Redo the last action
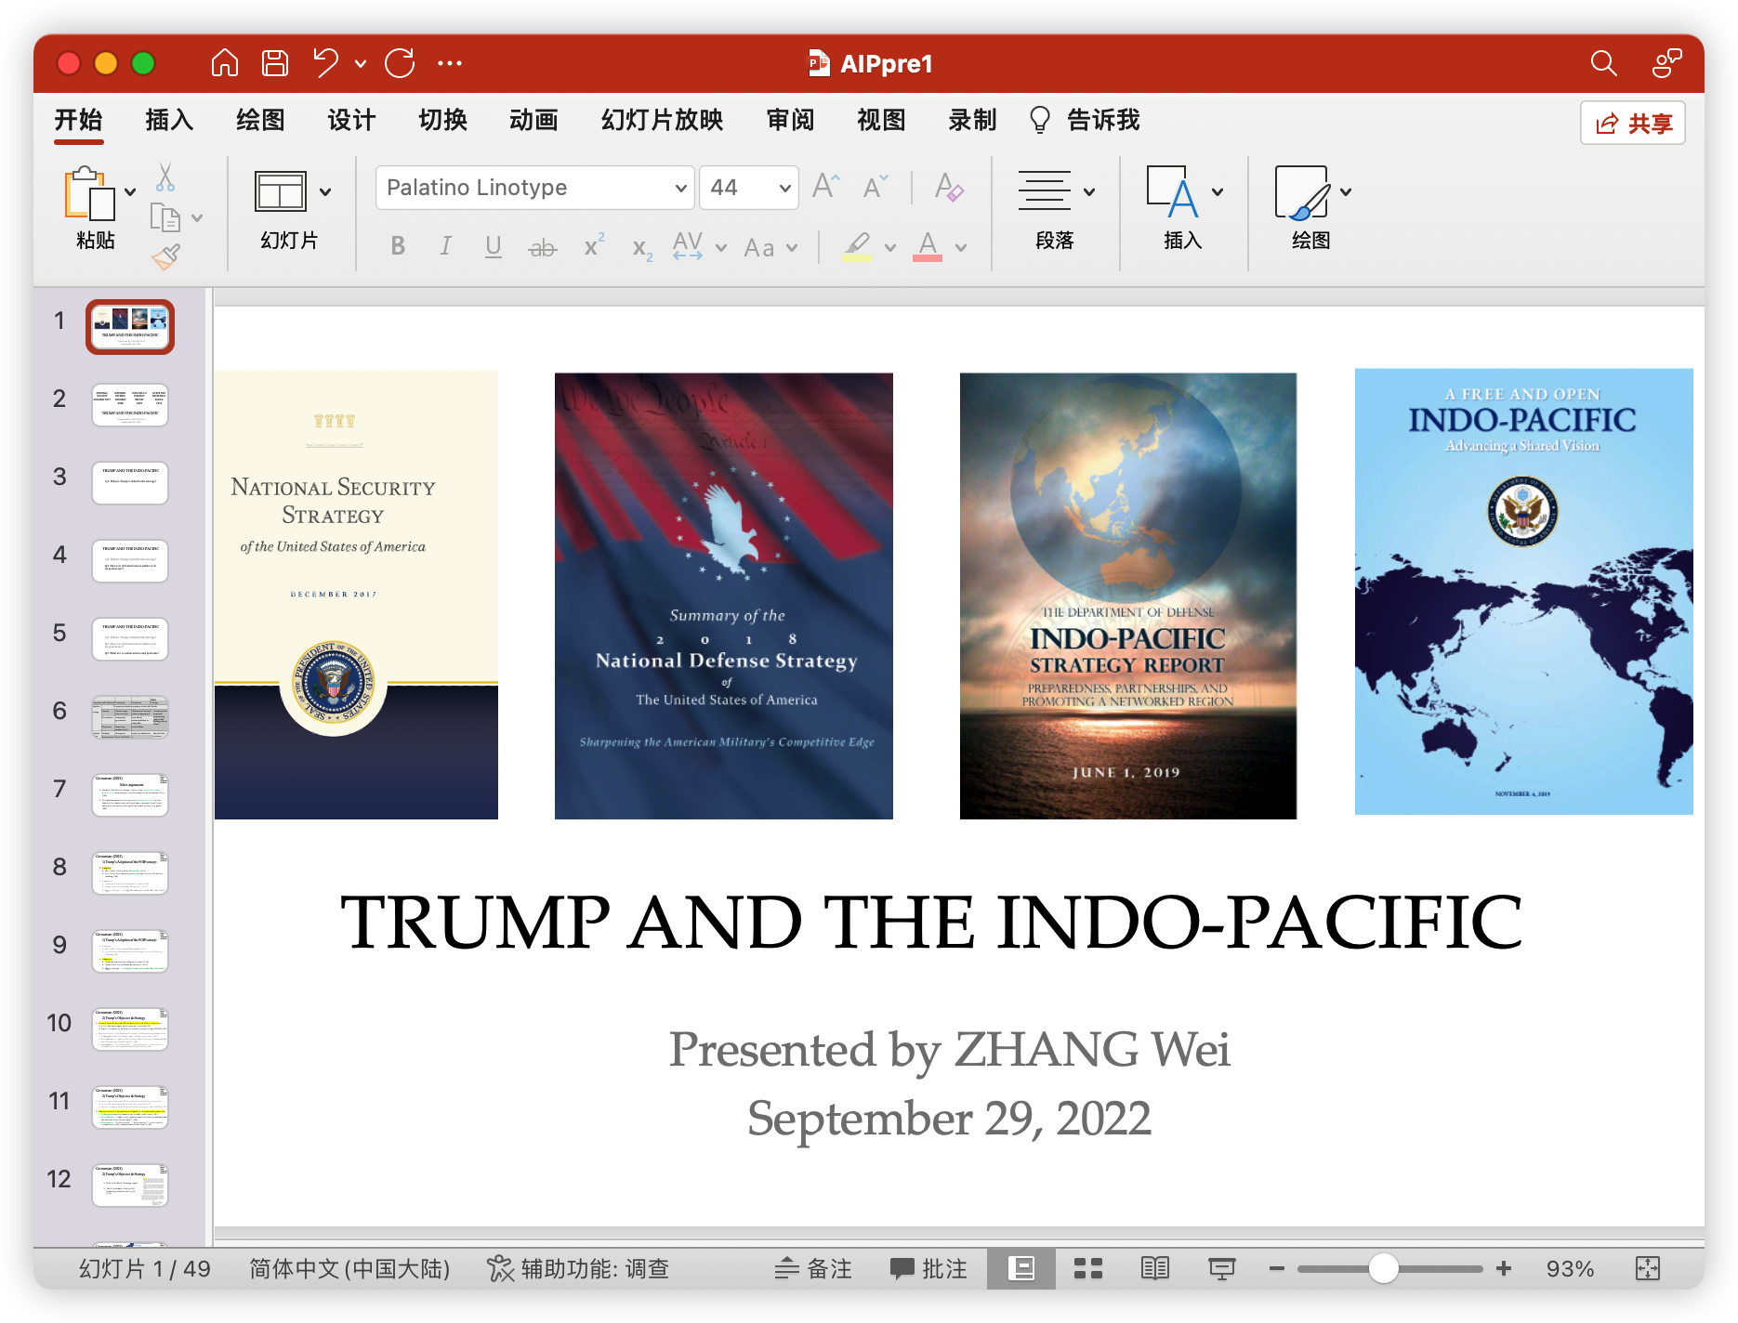 400,63
